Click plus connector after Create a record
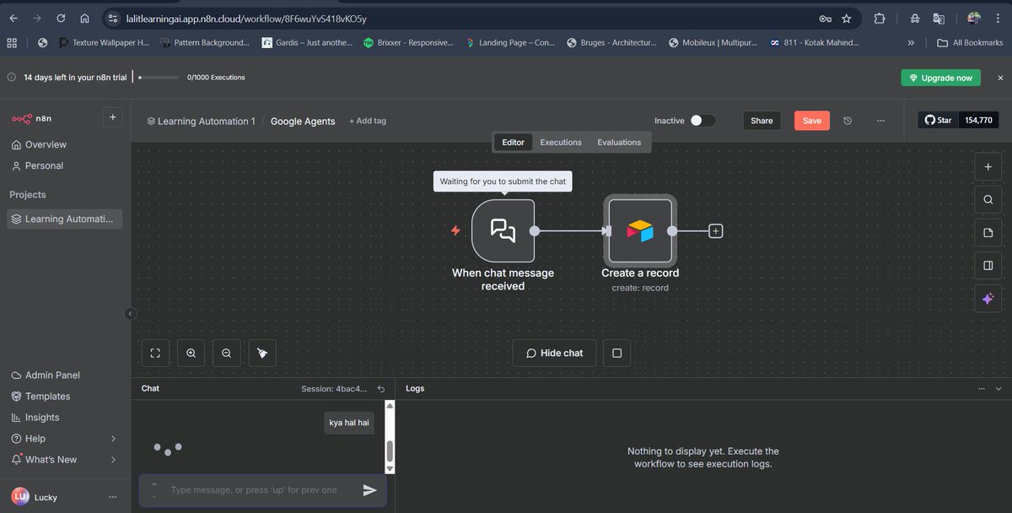Screen dimensions: 1012x513 715,230
